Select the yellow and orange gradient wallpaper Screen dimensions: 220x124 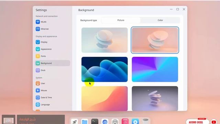[x=104, y=99]
